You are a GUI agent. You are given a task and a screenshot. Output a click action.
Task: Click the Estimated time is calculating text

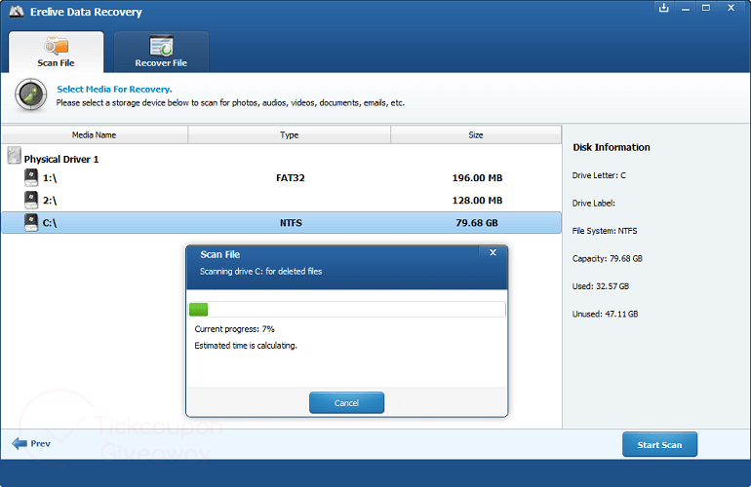(x=246, y=346)
